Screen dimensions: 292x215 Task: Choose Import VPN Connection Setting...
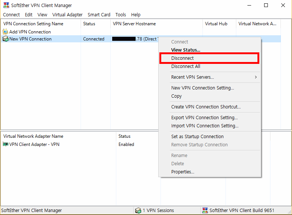point(210,126)
